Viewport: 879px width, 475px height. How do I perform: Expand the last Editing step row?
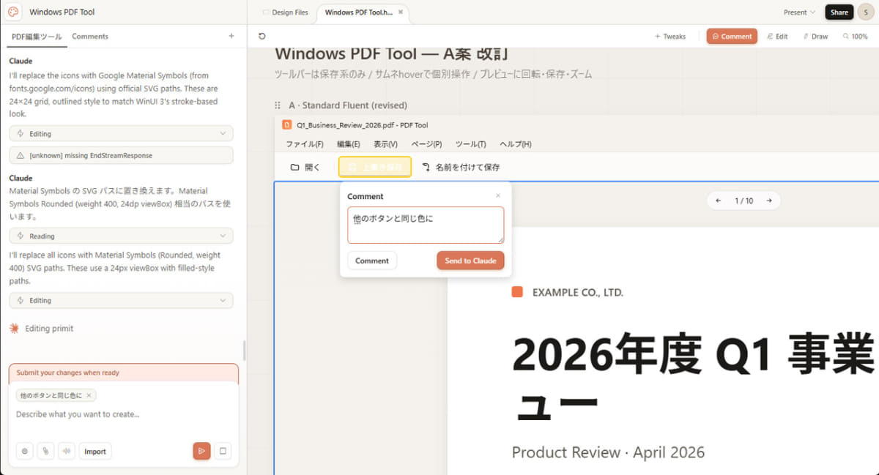point(121,301)
